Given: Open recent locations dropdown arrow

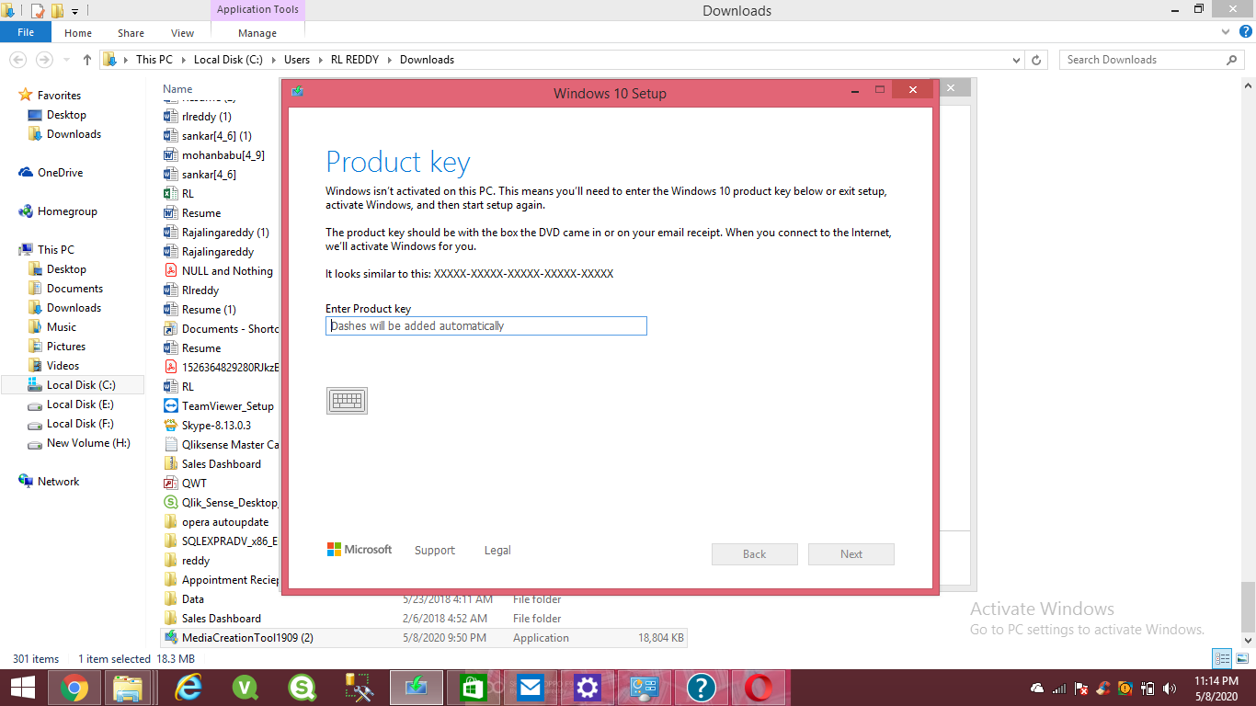Looking at the screenshot, I should point(66,60).
